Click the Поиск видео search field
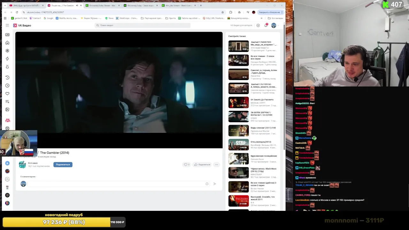This screenshot has width=409, height=230. click(x=143, y=25)
